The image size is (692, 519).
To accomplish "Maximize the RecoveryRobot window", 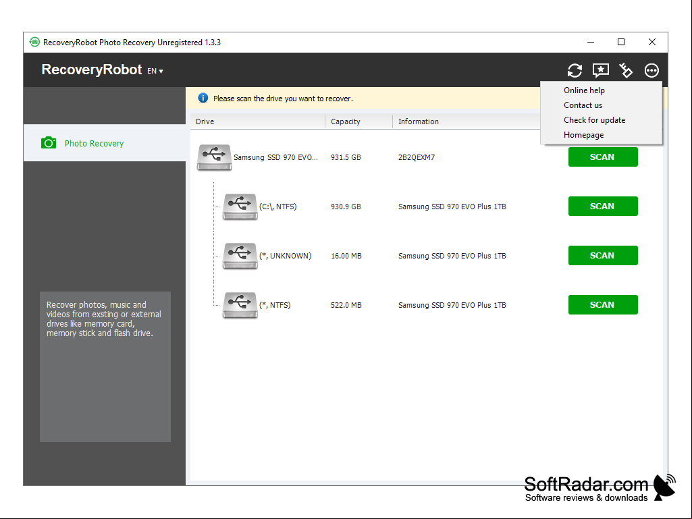I will tap(621, 43).
